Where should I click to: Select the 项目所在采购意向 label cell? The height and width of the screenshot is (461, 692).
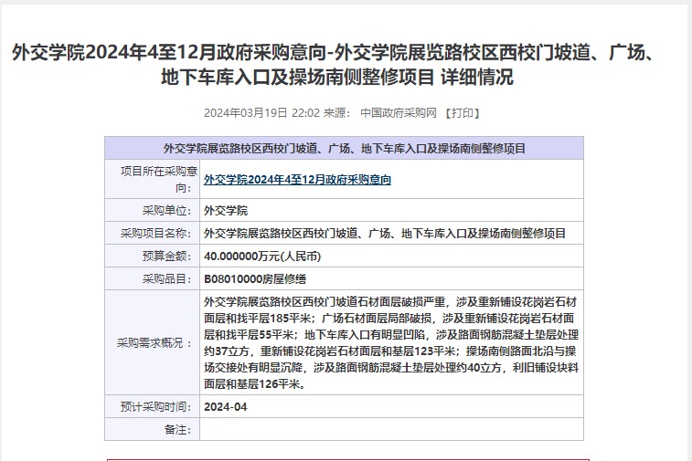154,180
